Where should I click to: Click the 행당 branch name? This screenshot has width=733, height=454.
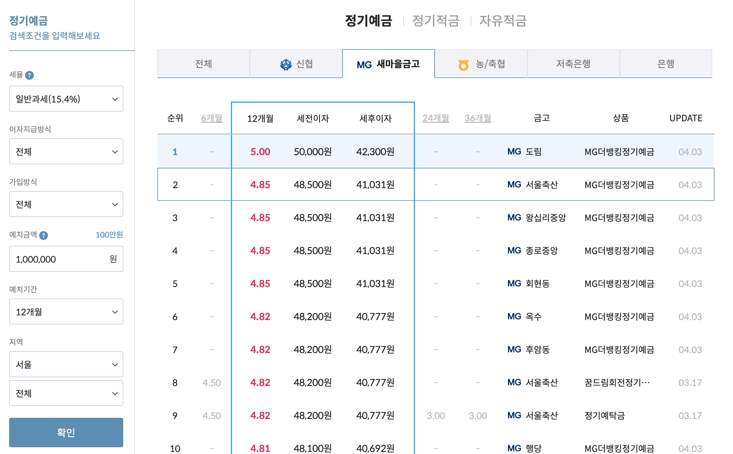(x=534, y=449)
